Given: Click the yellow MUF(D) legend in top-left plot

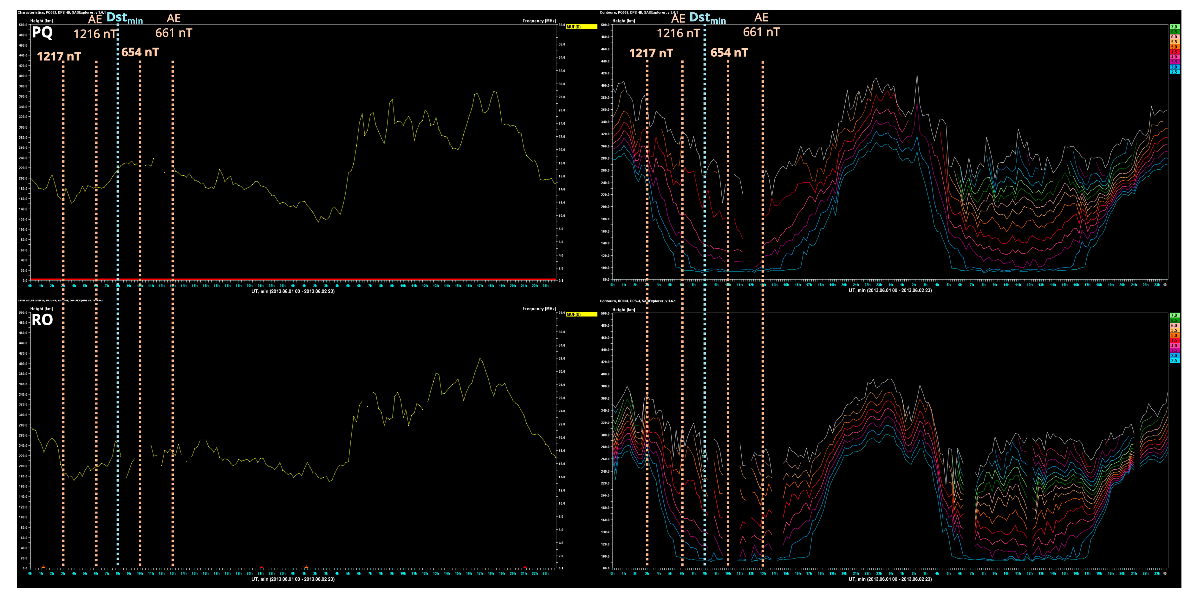Looking at the screenshot, I should 581,27.
